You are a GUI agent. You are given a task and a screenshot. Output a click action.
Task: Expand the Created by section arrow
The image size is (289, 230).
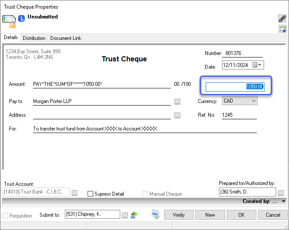(284, 201)
